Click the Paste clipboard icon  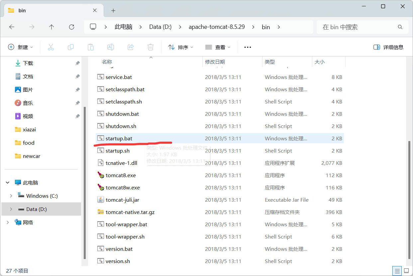91,47
